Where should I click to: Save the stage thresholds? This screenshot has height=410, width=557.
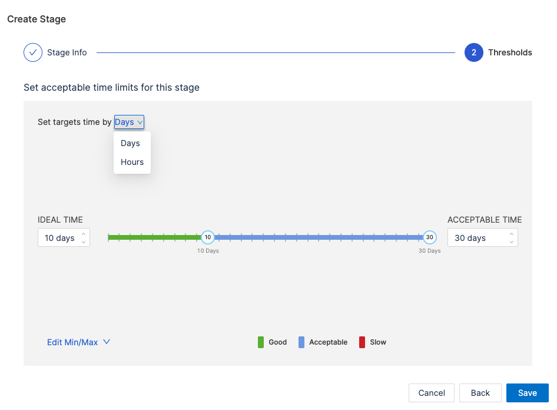527,393
